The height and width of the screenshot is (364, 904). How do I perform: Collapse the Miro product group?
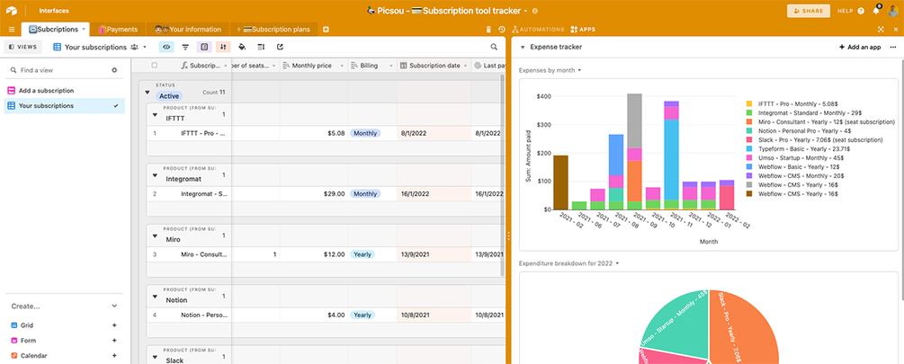[155, 236]
